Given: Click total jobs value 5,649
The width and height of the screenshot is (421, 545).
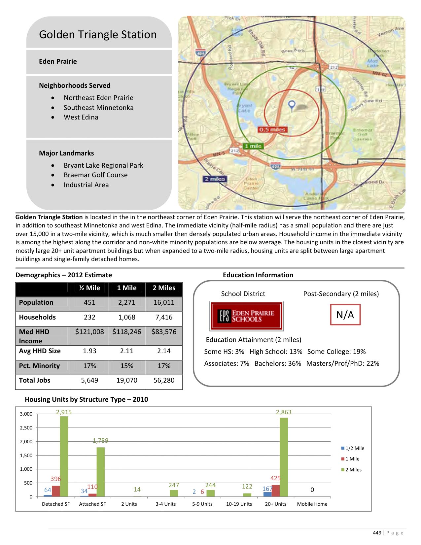Looking at the screenshot, I should click(x=89, y=380).
